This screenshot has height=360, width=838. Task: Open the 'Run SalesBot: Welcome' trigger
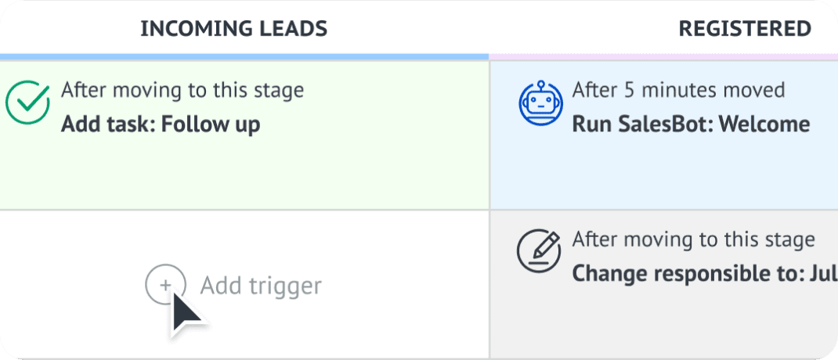691,124
